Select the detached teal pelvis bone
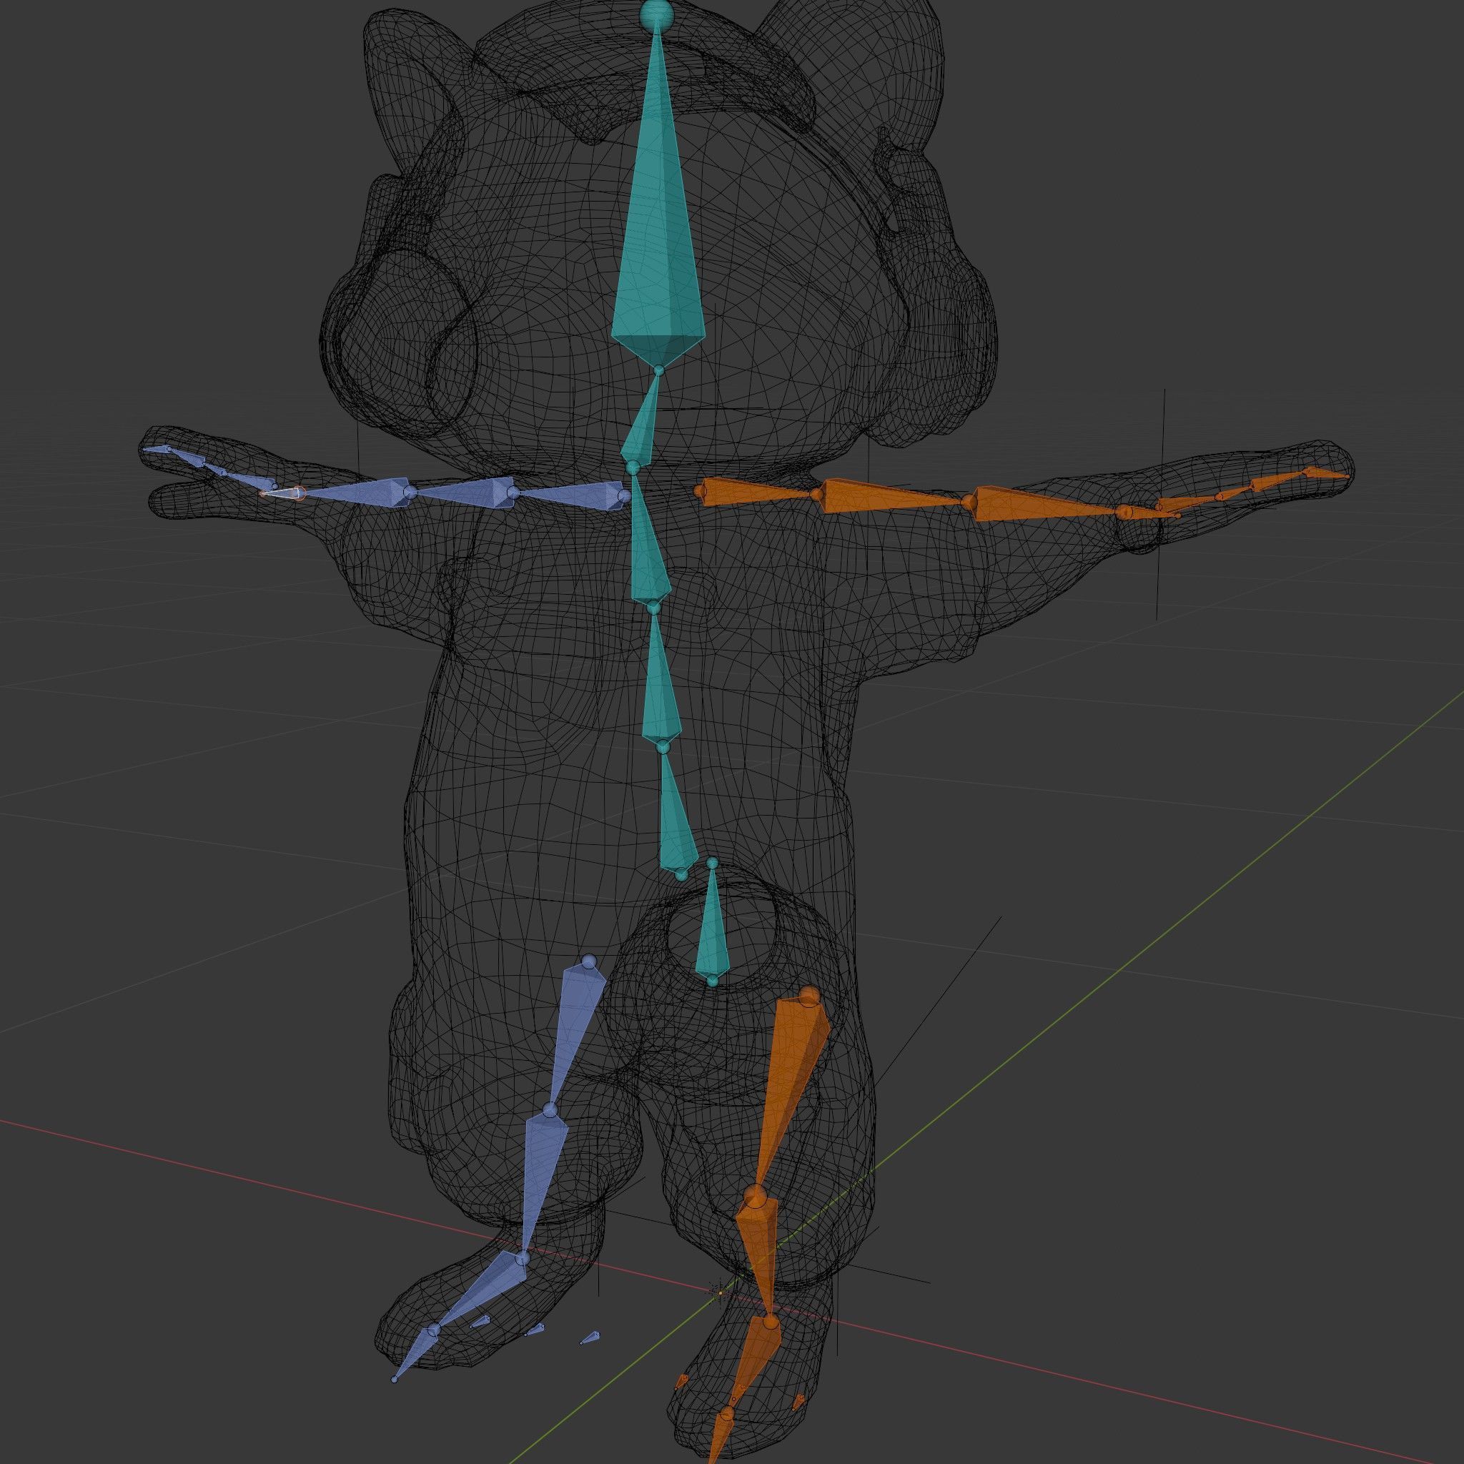The width and height of the screenshot is (1464, 1464). (x=712, y=934)
